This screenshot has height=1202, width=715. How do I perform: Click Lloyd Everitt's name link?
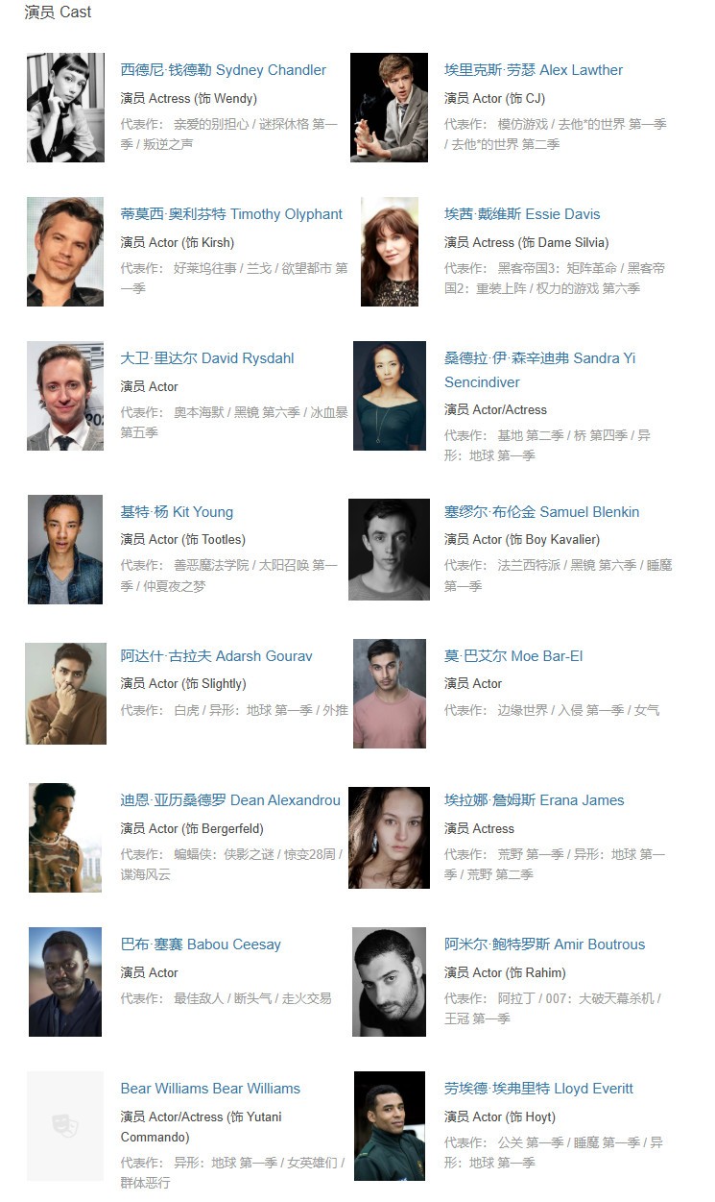[538, 1089]
